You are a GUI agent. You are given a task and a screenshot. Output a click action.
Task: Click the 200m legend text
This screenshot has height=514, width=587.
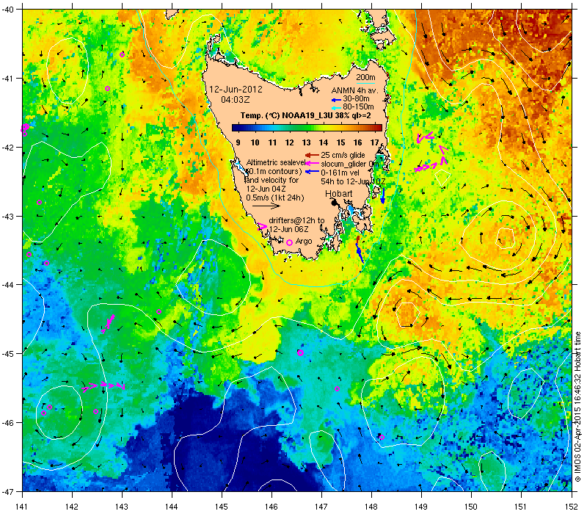point(365,78)
